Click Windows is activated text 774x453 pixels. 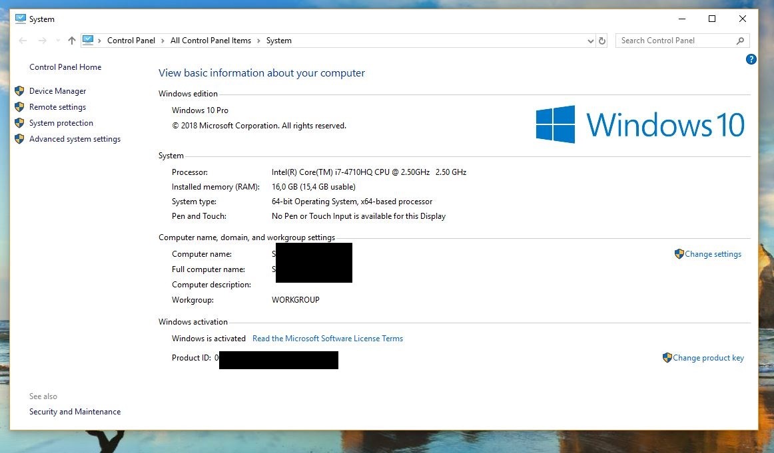coord(208,339)
